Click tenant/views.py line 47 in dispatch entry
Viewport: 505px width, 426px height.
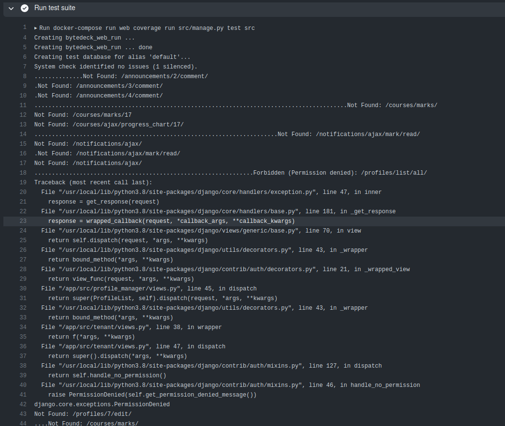tap(133, 346)
